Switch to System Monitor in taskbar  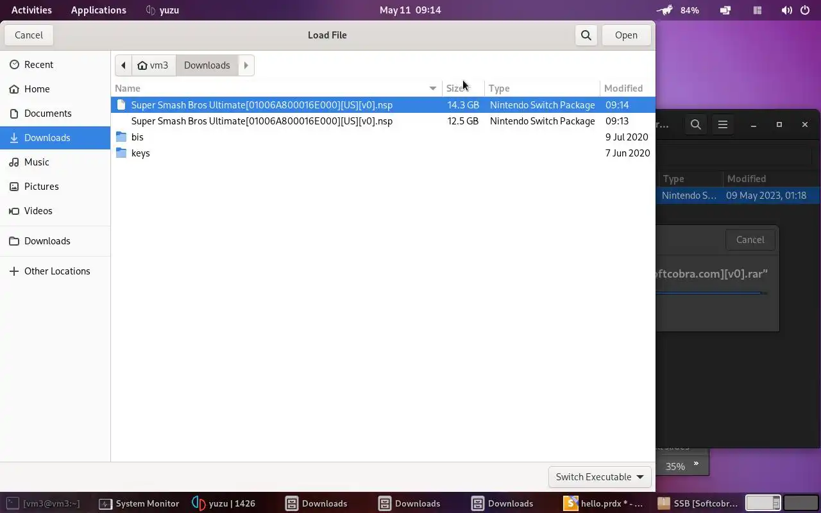(x=139, y=503)
